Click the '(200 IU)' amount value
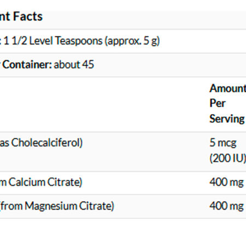This screenshot has width=246, height=246. 228,158
